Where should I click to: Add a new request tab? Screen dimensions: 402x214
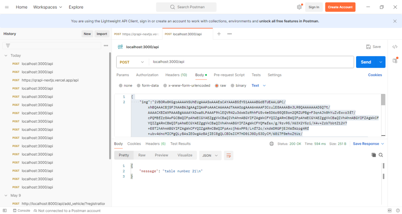(x=219, y=34)
